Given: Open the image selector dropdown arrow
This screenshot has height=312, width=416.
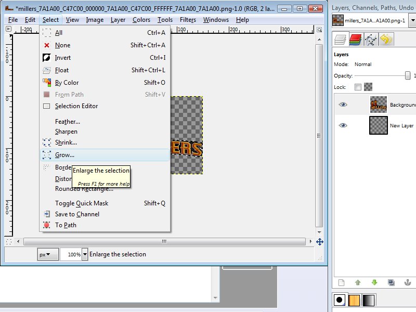Looking at the screenshot, I should [x=413, y=20].
